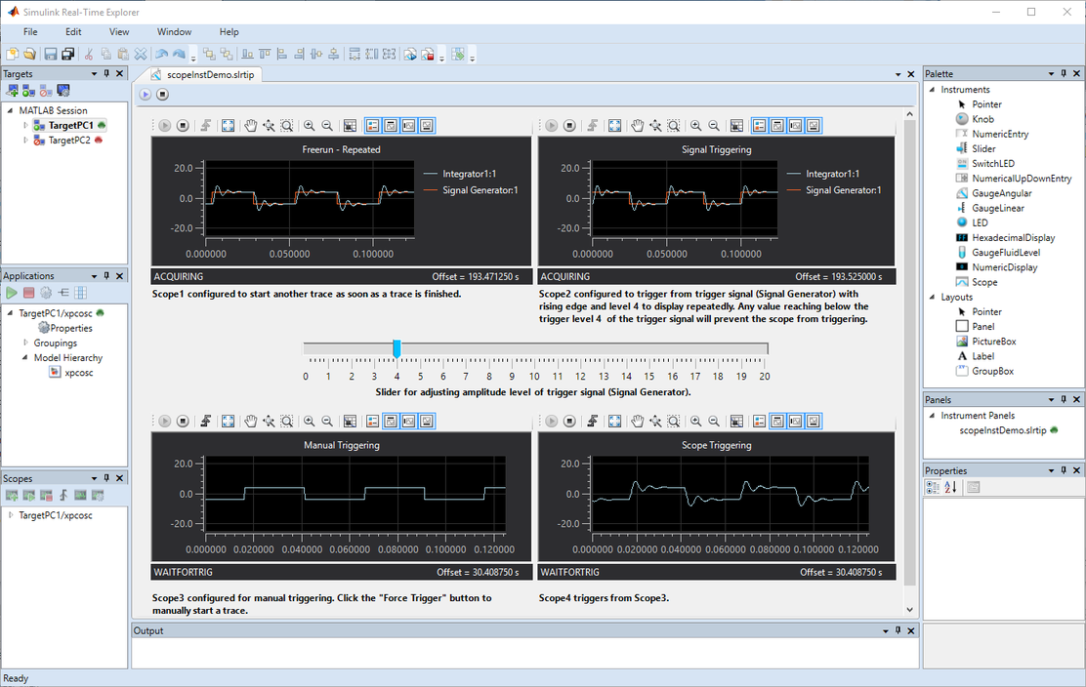
Task: Select Knob instrument in Palette
Action: [982, 119]
